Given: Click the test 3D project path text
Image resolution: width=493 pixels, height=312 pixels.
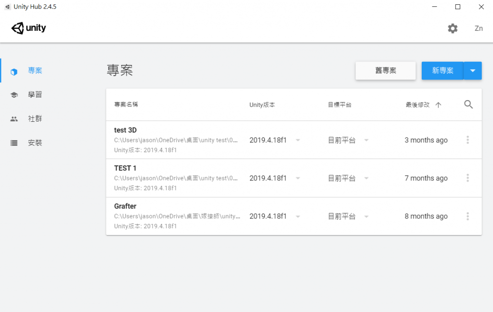Looking at the screenshot, I should click(x=176, y=140).
